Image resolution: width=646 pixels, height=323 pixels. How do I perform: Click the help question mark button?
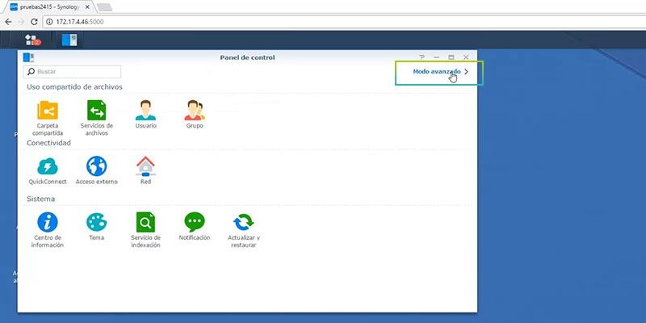[422, 57]
